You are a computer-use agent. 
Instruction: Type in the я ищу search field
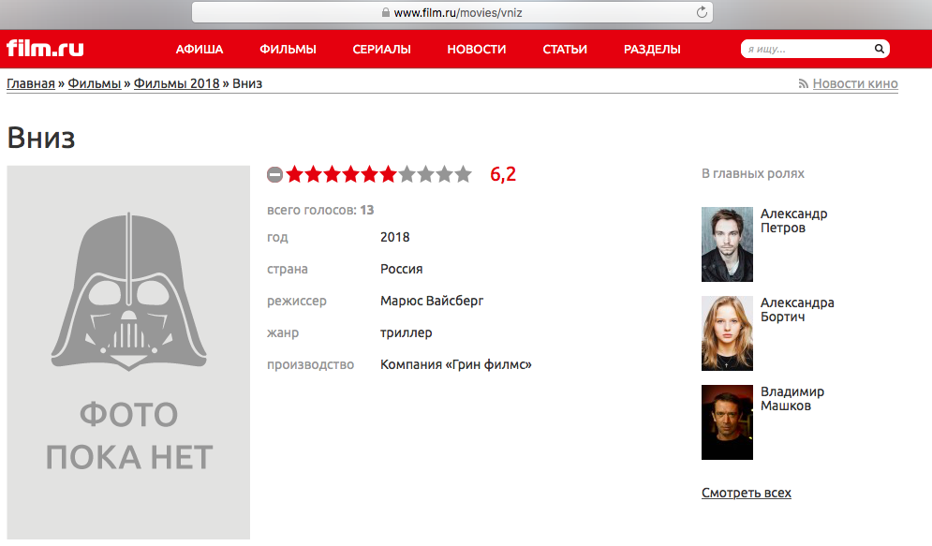point(806,49)
